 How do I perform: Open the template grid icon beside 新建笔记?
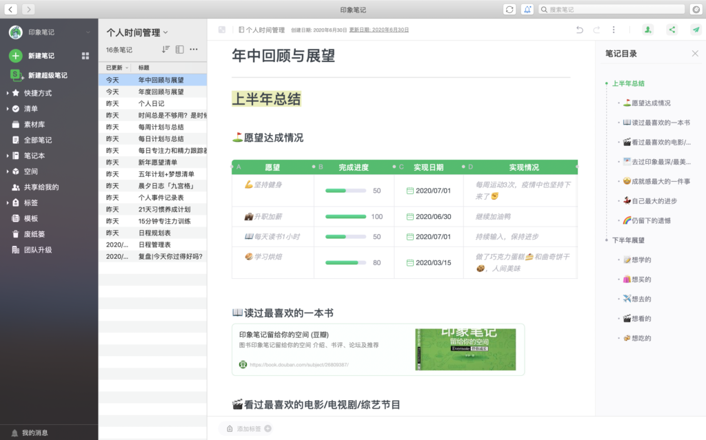click(x=85, y=56)
